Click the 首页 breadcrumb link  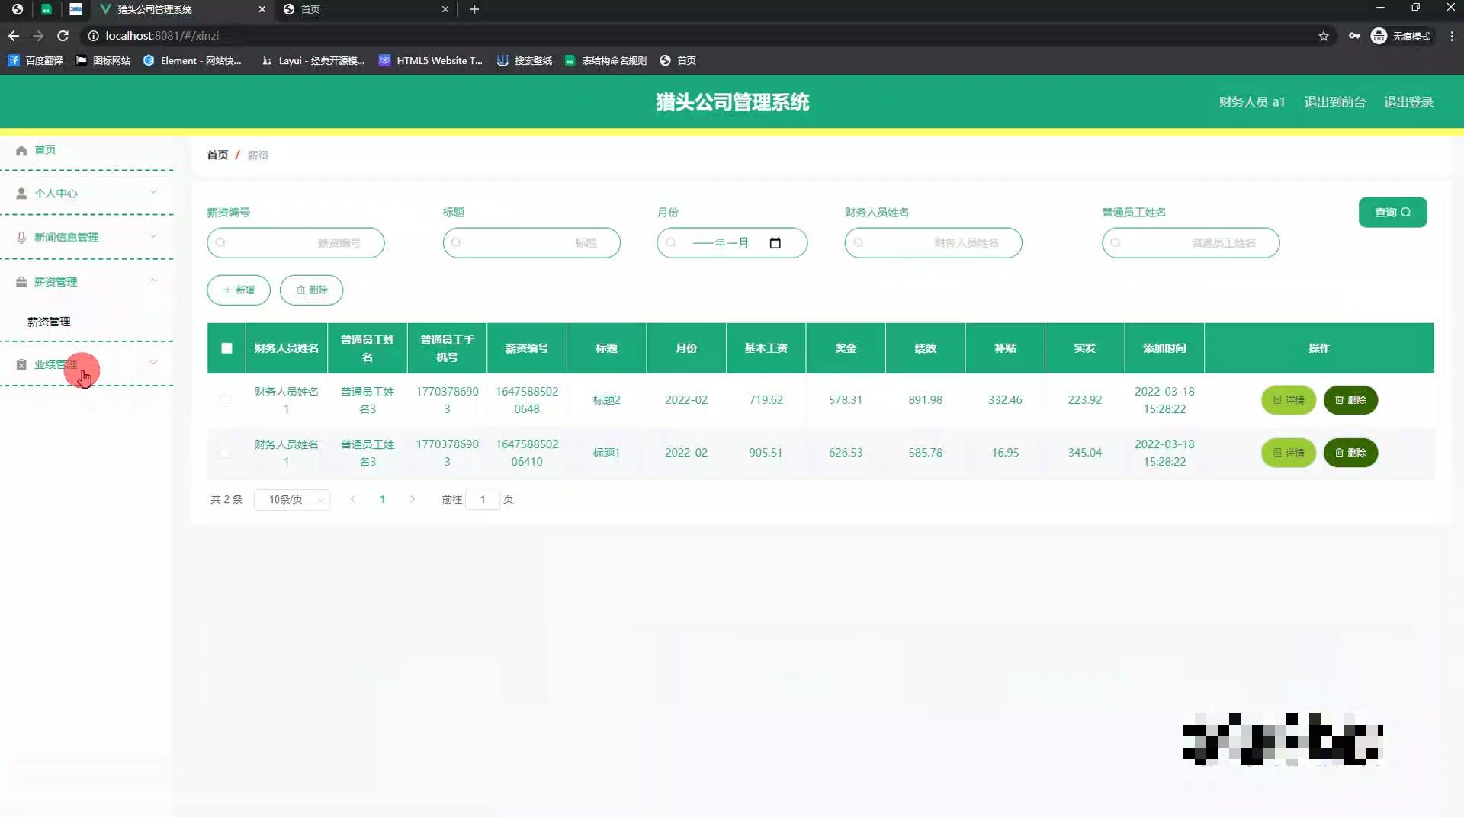(217, 155)
